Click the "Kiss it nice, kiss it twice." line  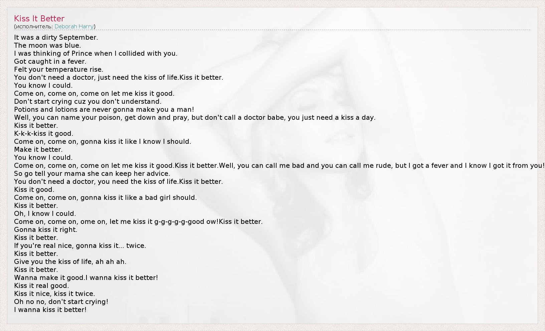(54, 294)
